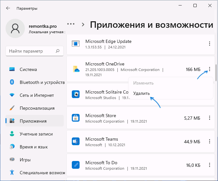Viewport: 218px width, 181px height.
Task: Click the Персонализация brush icon
Action: pos(12,108)
